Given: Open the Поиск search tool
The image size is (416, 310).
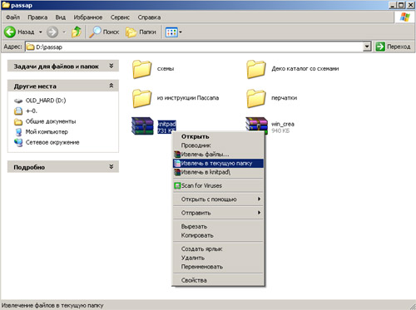Looking at the screenshot, I should 104,32.
